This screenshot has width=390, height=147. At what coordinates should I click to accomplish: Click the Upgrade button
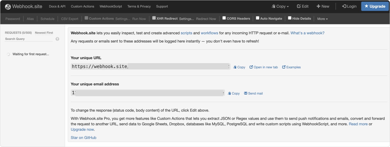click(x=375, y=6)
